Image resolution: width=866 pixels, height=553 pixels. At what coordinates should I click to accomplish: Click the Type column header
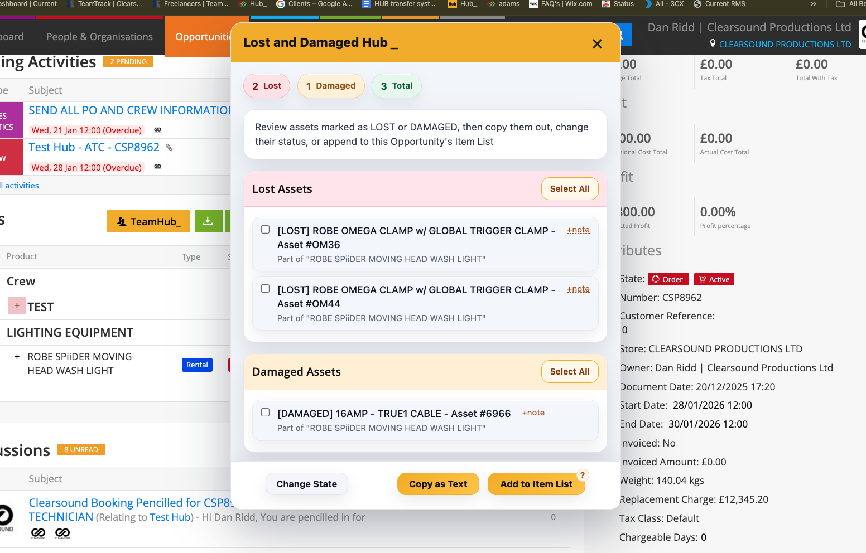coord(191,257)
